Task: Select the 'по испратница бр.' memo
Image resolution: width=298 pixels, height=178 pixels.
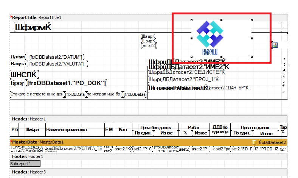Action: click(104, 94)
